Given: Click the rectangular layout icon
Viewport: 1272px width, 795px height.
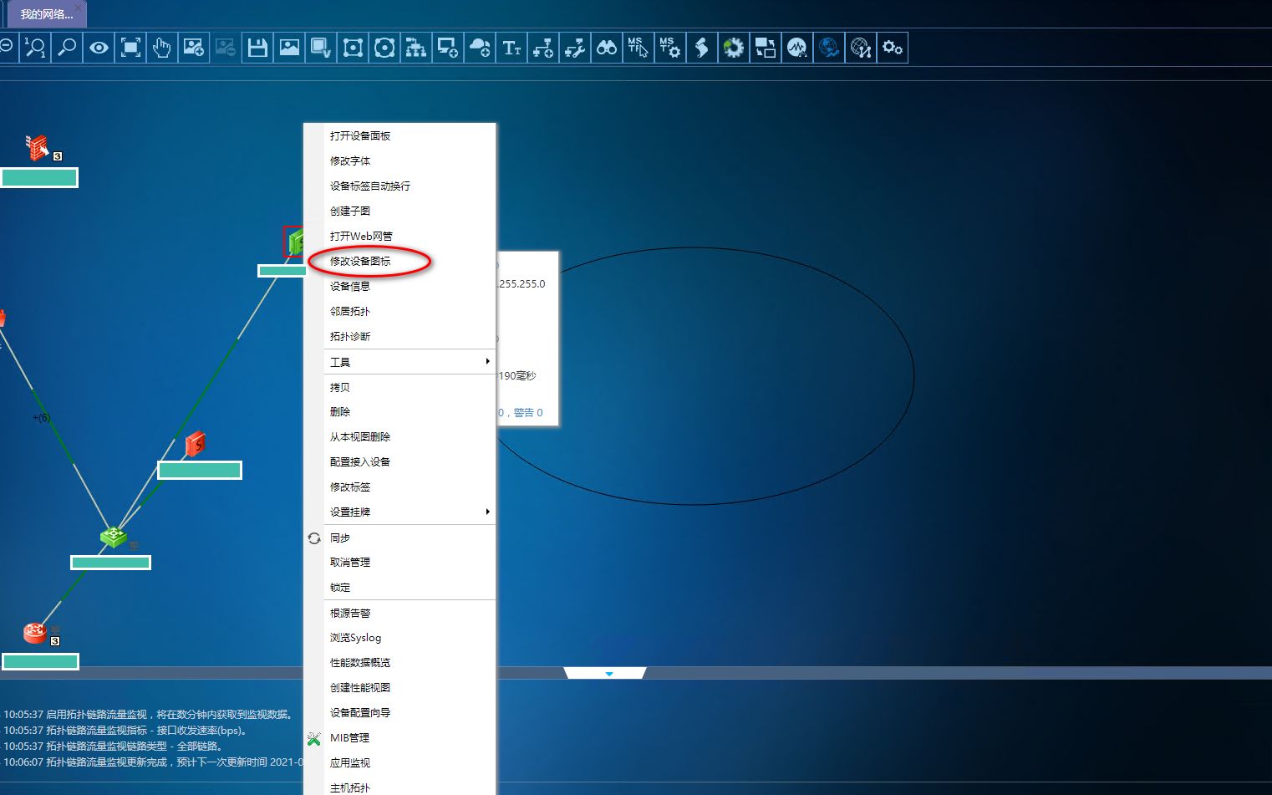Looking at the screenshot, I should point(353,48).
